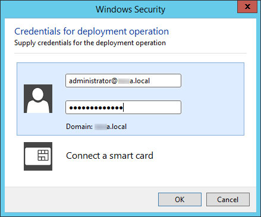Confirm credentials with the OK button

(180, 199)
